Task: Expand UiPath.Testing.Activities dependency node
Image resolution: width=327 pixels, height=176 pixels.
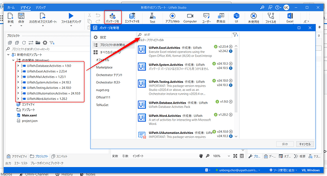Action: 18,88
